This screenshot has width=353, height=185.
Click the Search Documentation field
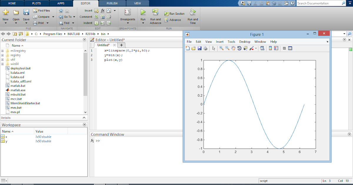[x=319, y=3]
